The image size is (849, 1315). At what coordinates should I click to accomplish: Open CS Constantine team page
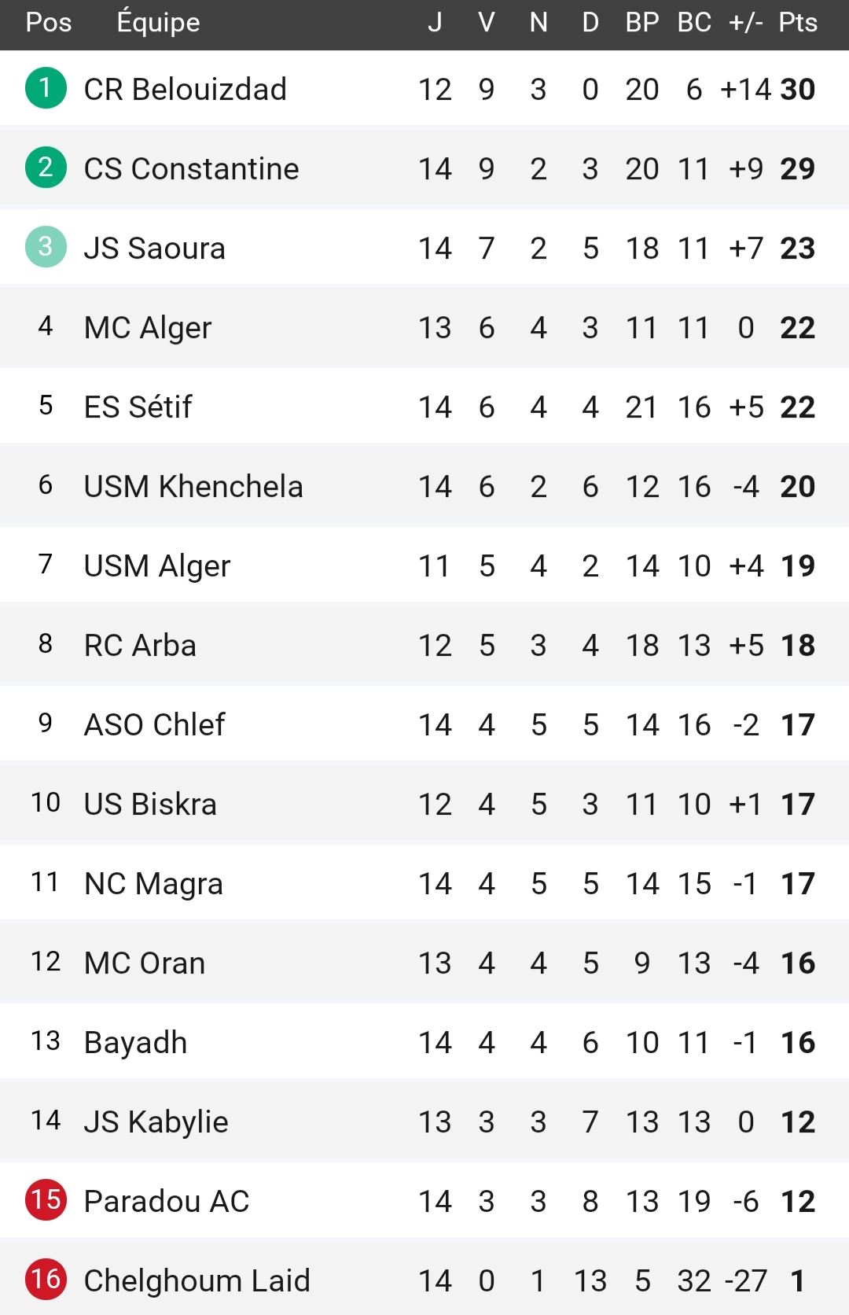click(x=192, y=169)
